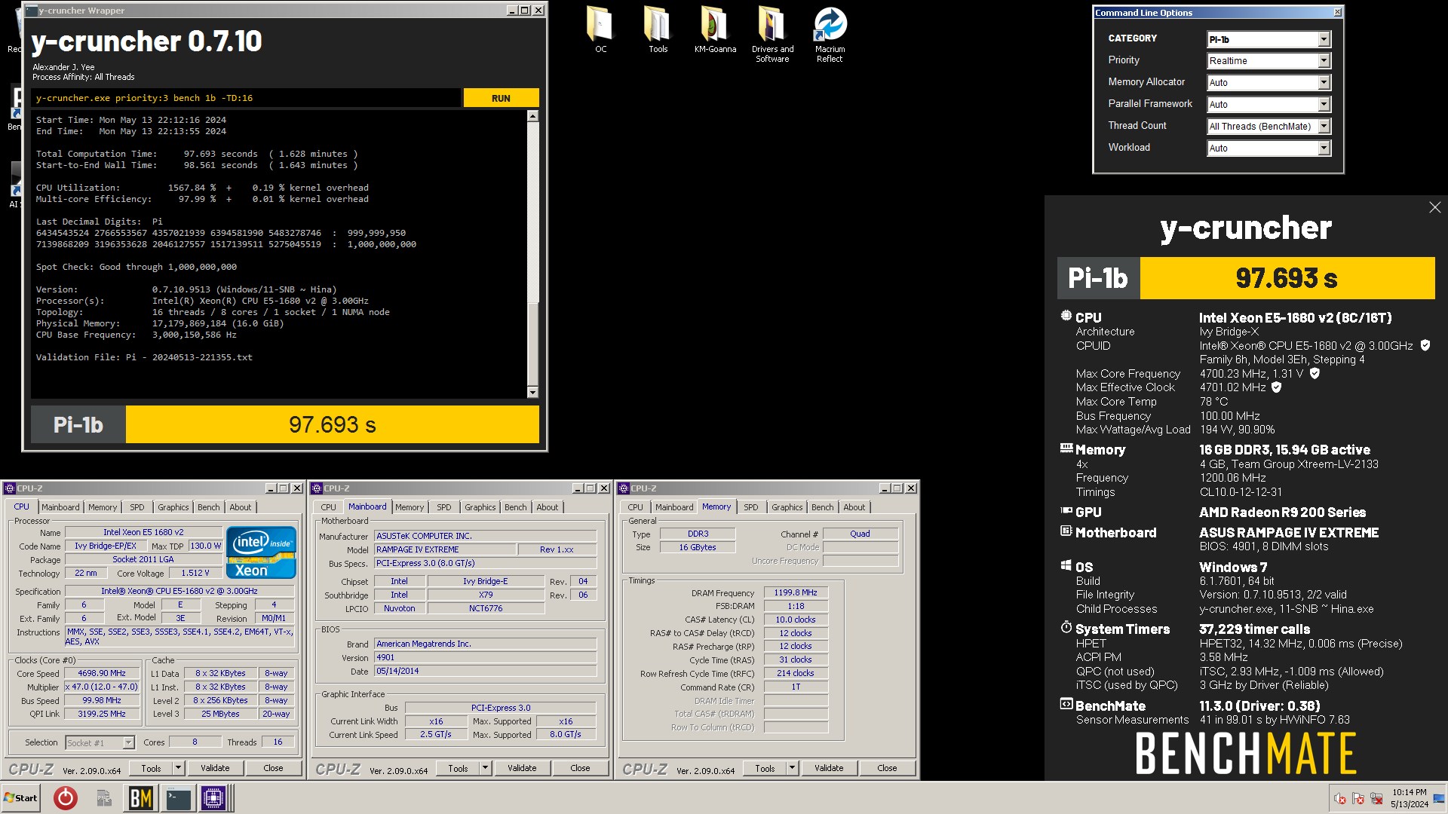This screenshot has width=1448, height=814.
Task: Click Tools button in the CPU-Z Mainboard window
Action: pos(459,768)
